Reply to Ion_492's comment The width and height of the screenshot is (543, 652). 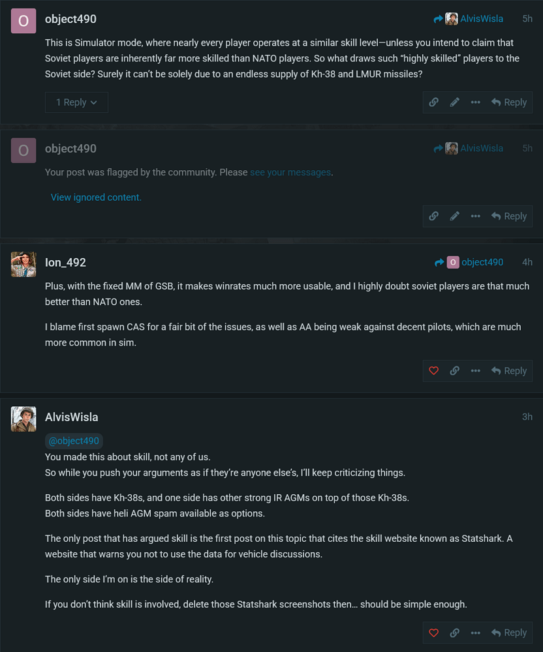[509, 370]
